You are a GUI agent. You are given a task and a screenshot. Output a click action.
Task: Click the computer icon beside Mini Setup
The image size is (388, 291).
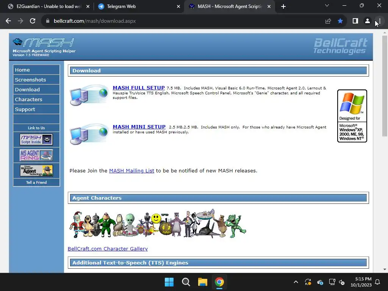(89, 134)
